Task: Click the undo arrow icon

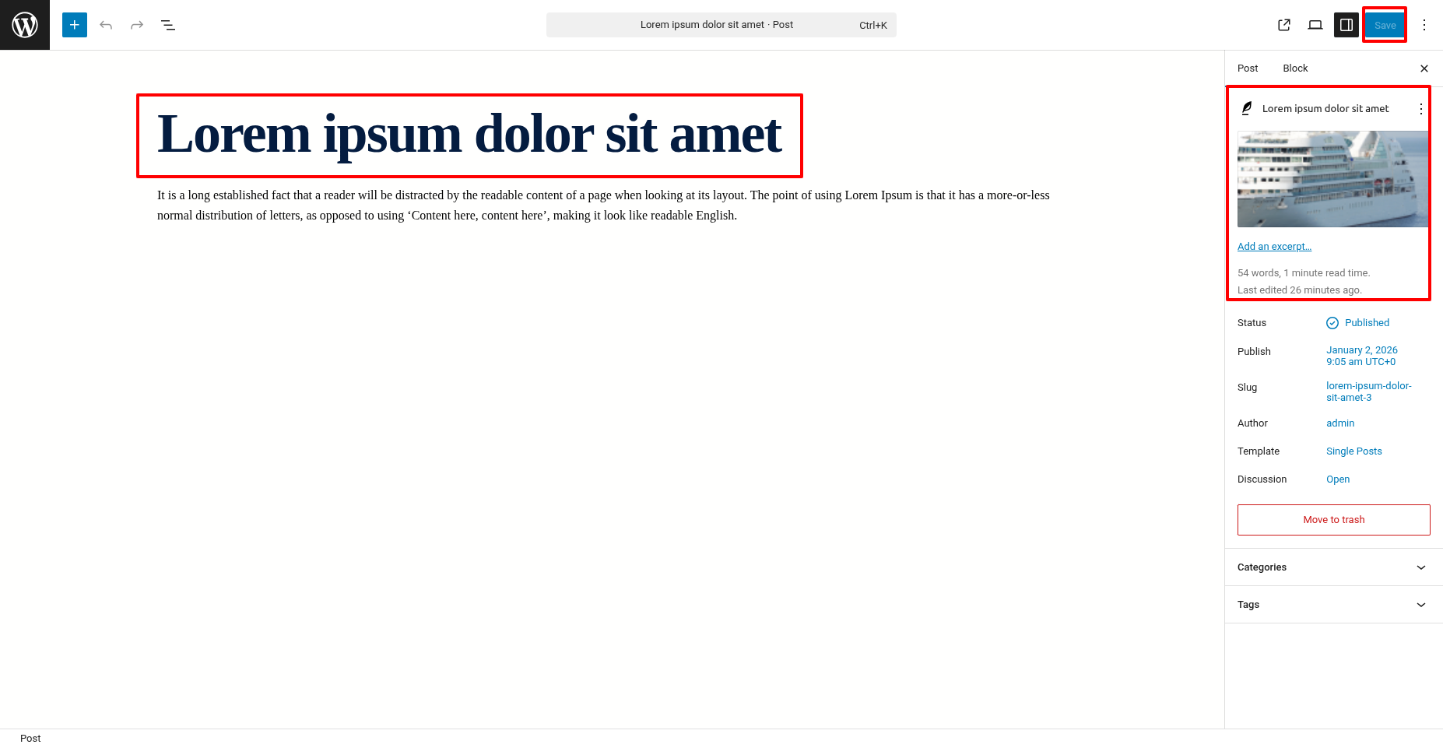Action: point(106,25)
